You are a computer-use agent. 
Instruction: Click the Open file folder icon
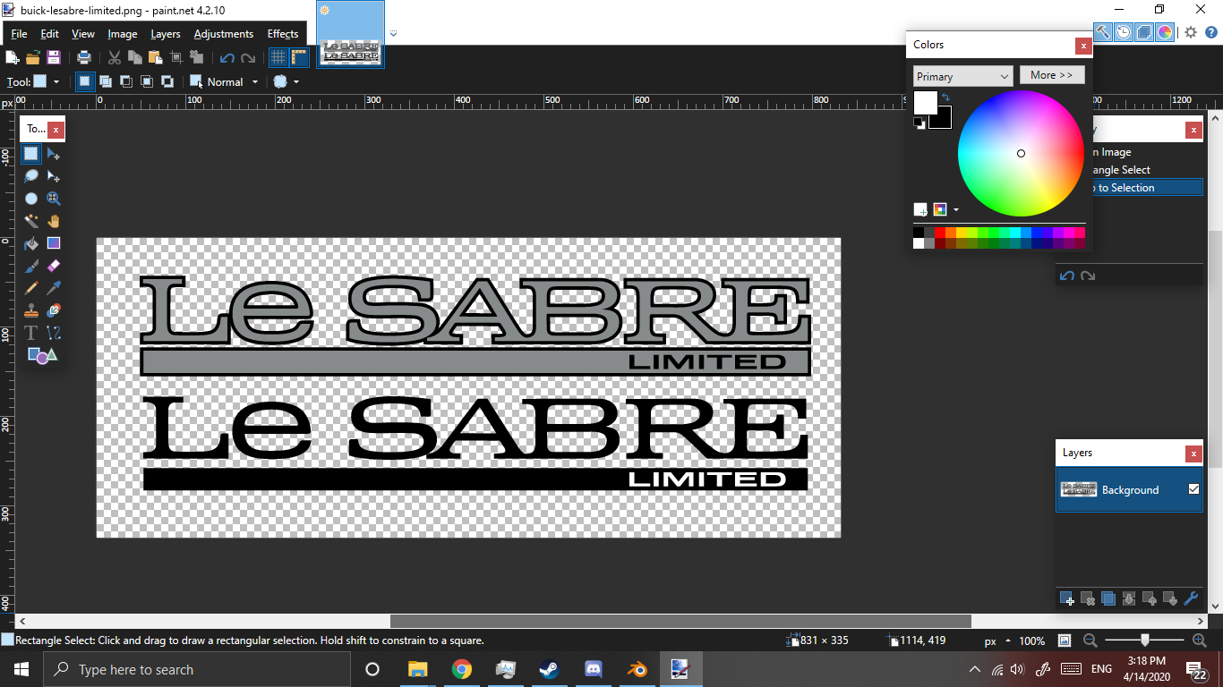33,57
